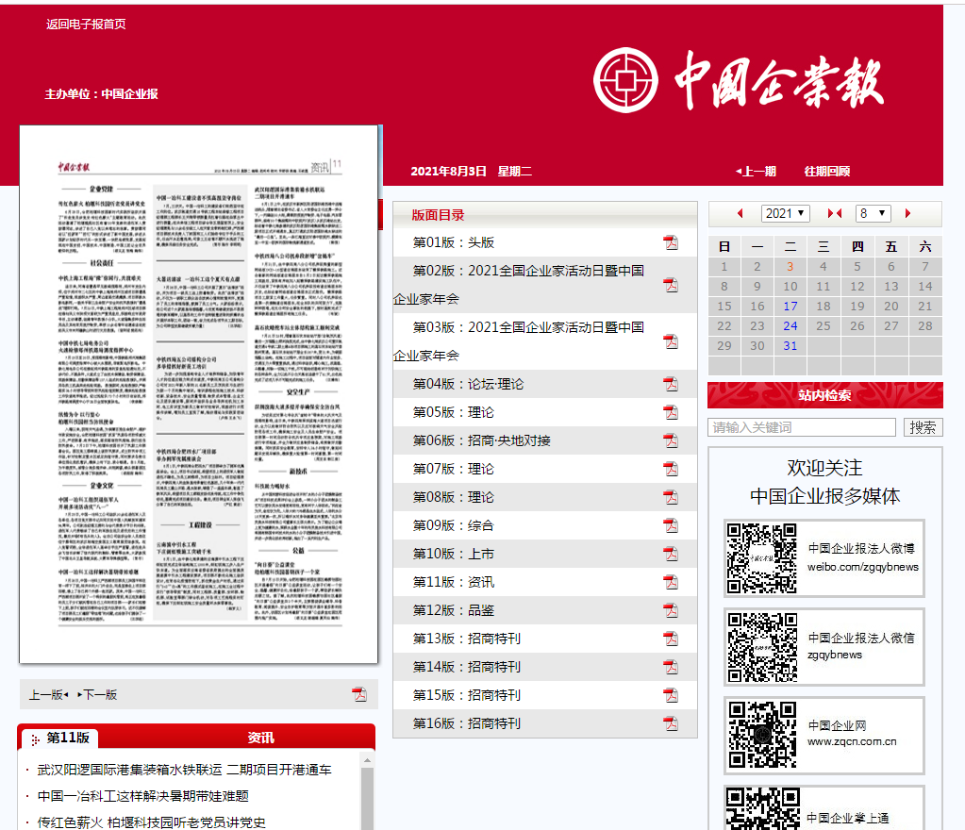Click the 第11版 section tab label
The width and height of the screenshot is (965, 830).
pos(68,737)
